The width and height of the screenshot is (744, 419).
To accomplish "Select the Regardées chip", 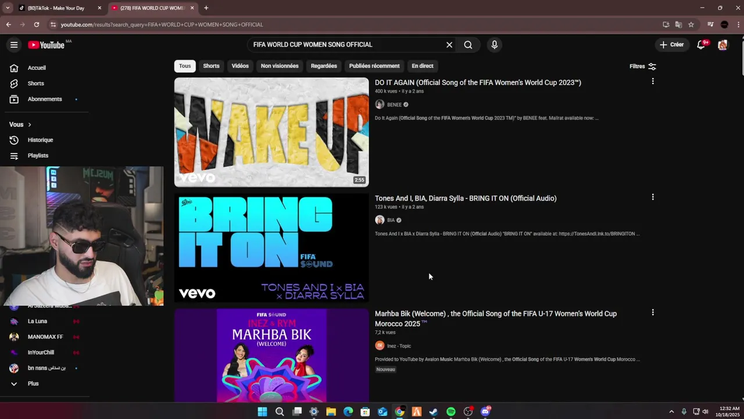I will click(324, 66).
